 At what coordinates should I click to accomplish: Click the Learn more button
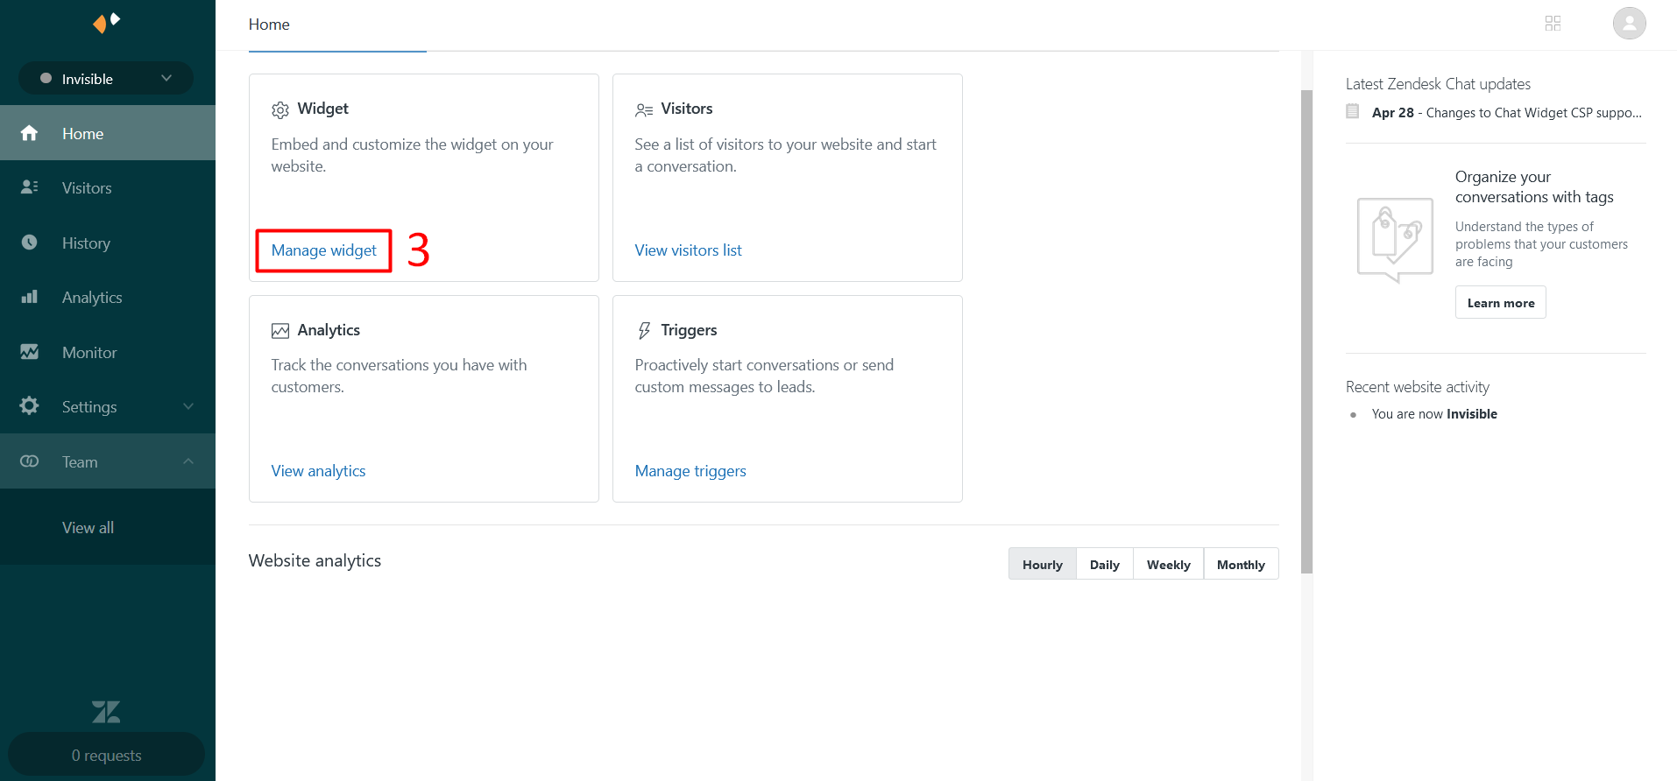(1500, 303)
